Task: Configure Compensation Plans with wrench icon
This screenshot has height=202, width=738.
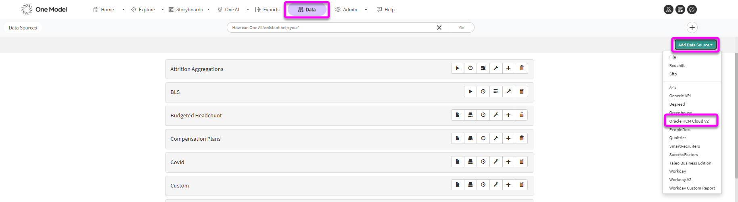Action: [496, 138]
